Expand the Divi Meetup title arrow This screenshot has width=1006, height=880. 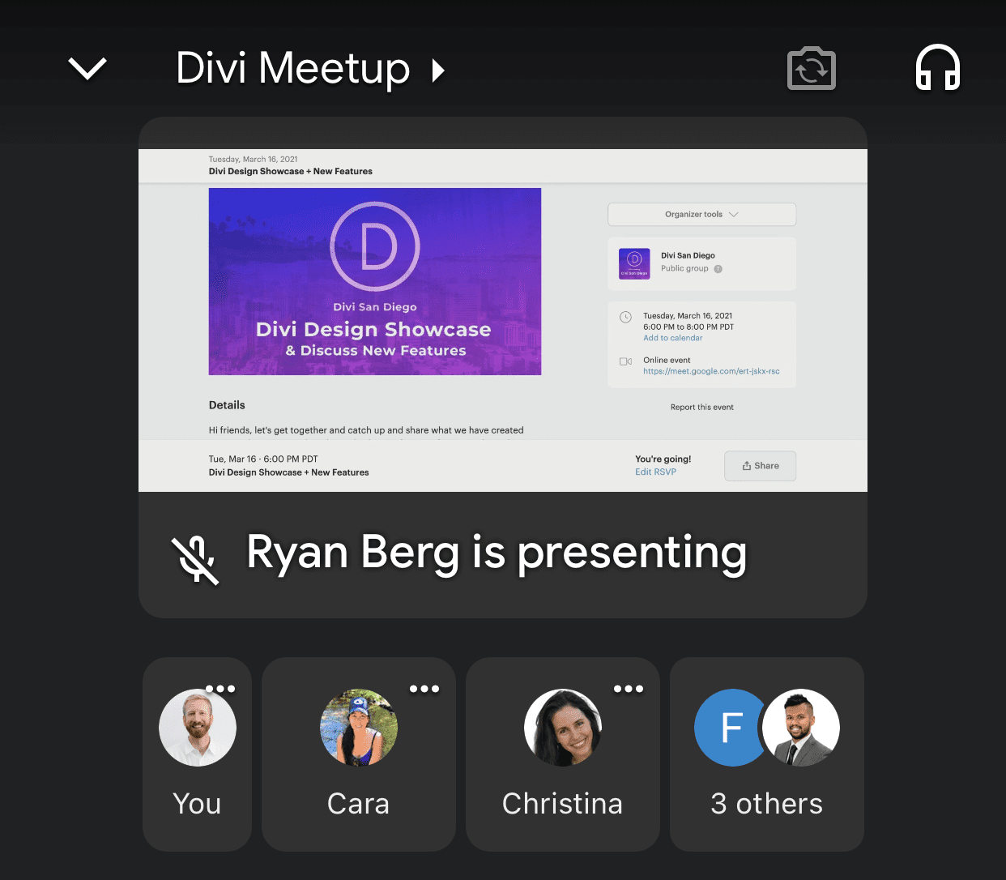tap(439, 71)
